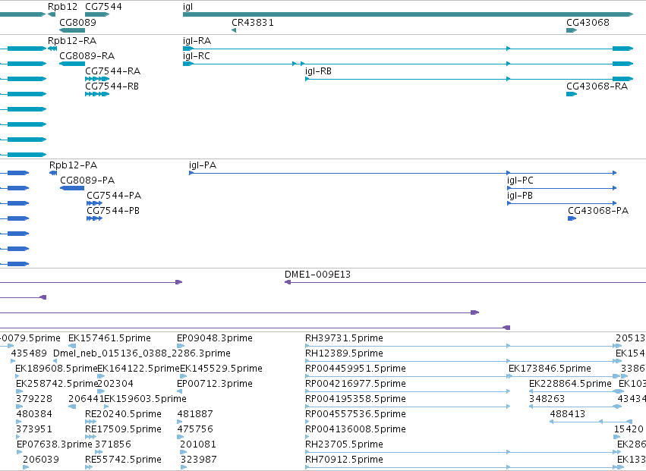Click the RE20240.5prime EST label
This screenshot has width=646, height=471.
point(123,414)
